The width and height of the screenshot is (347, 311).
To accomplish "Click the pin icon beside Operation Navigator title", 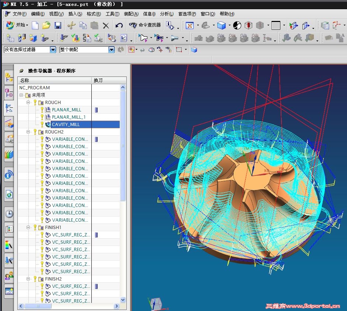I will pos(21,71).
